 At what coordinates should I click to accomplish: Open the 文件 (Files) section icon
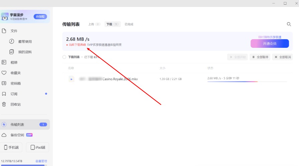4,31
